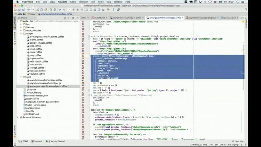Open events.coffee in project tree
This screenshot has width=261, height=147.
(x=36, y=40)
